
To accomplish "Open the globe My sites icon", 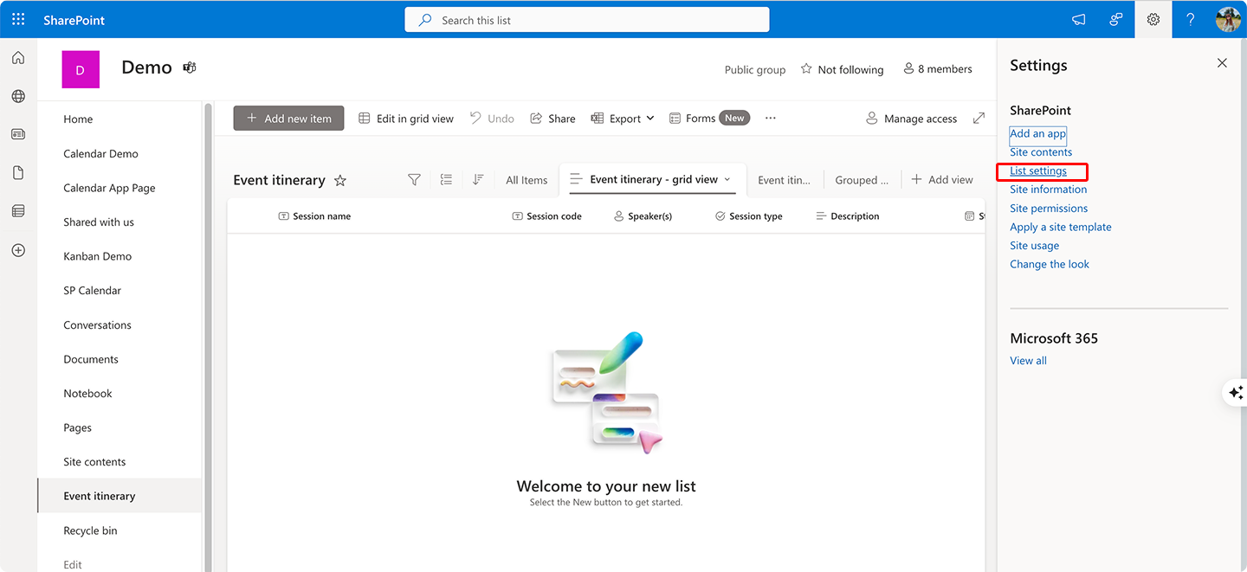I will click(x=18, y=96).
